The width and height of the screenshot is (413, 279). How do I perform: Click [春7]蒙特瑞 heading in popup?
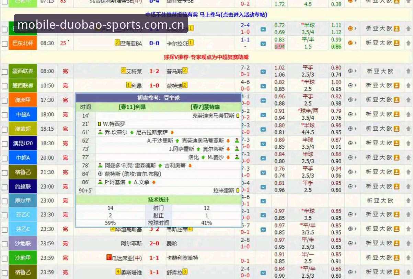click(x=205, y=107)
